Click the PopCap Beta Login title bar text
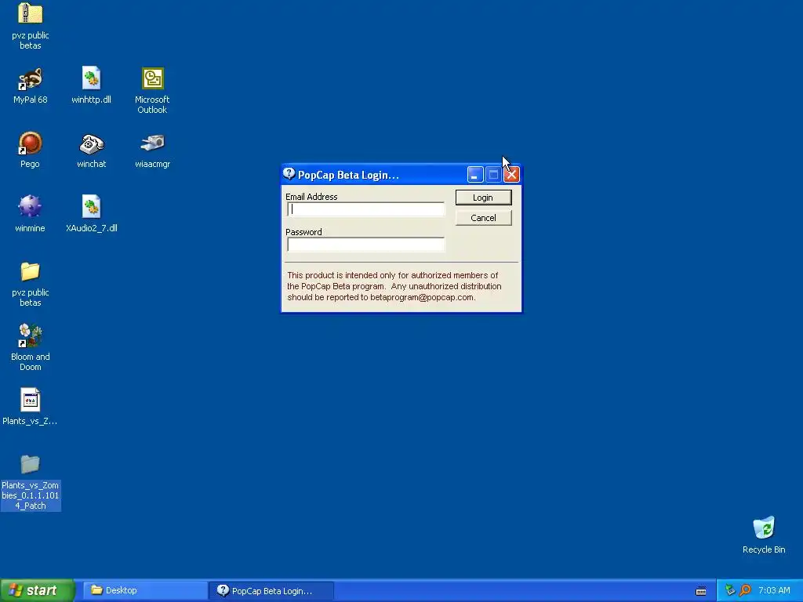 coord(348,175)
